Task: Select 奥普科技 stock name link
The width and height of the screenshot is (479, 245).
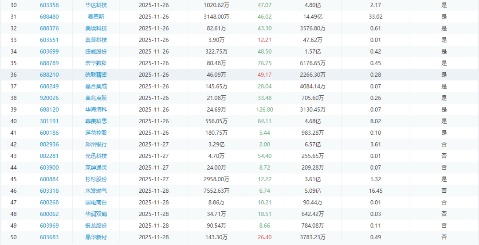Action: (x=96, y=40)
